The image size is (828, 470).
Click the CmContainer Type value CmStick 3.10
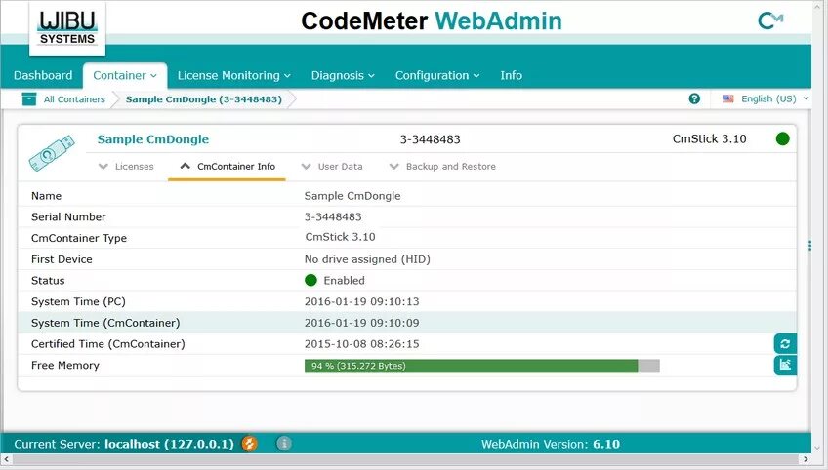(340, 237)
